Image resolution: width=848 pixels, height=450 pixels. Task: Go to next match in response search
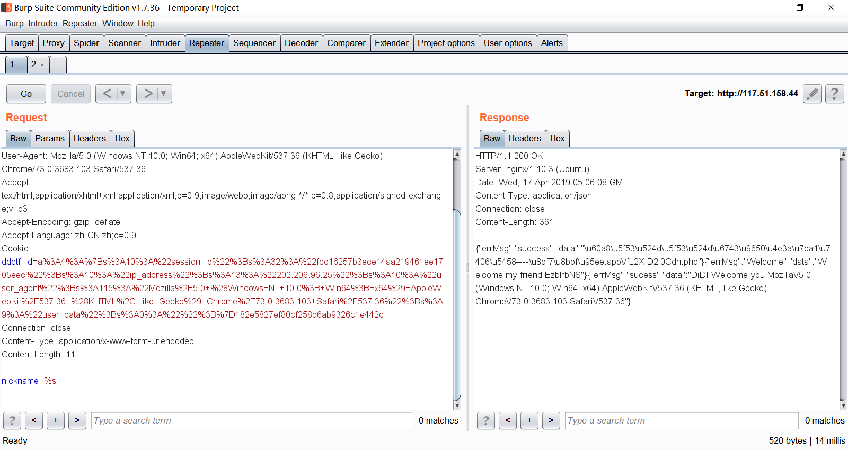tap(551, 421)
